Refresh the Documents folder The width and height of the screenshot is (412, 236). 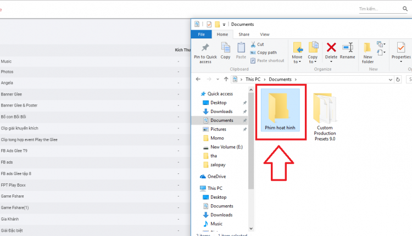coord(398,80)
